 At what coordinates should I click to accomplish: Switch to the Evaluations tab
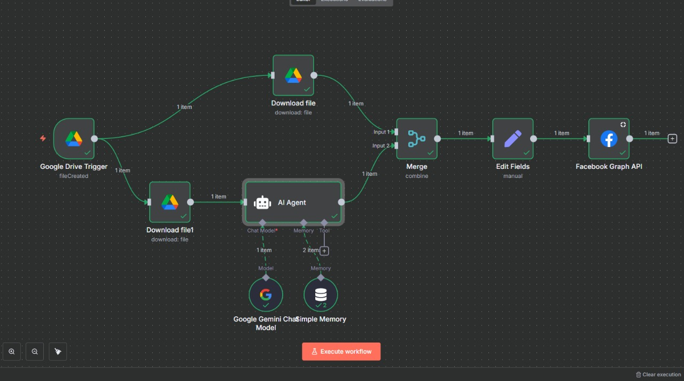pos(372,1)
